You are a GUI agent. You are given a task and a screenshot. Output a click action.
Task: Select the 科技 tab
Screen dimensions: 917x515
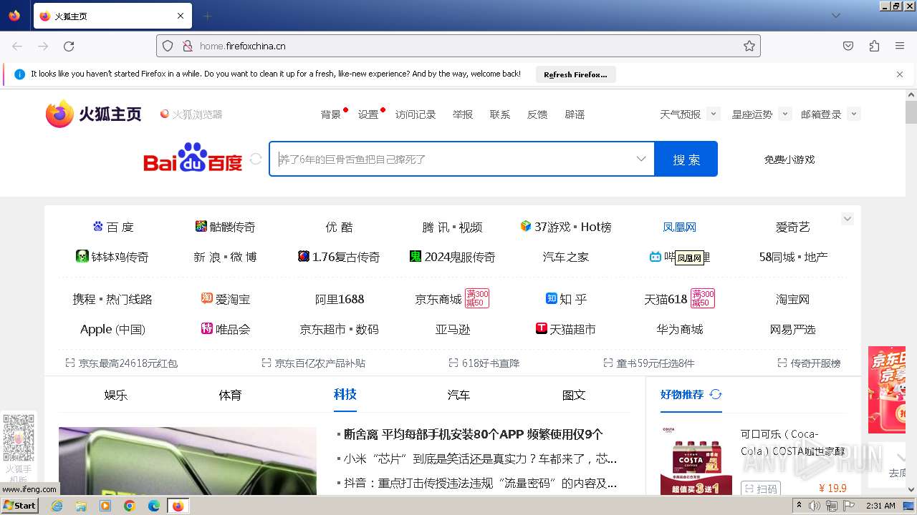(345, 395)
